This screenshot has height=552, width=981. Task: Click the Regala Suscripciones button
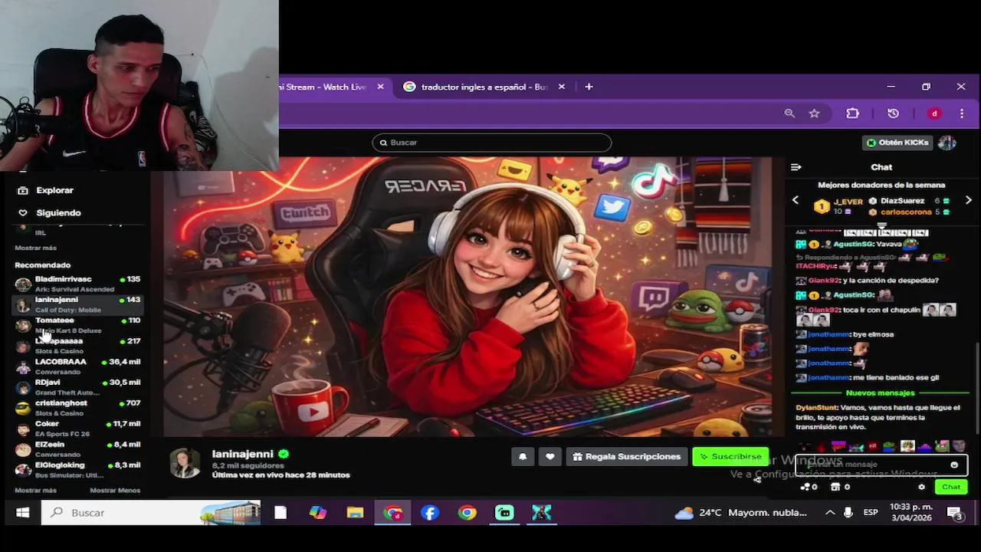point(627,456)
